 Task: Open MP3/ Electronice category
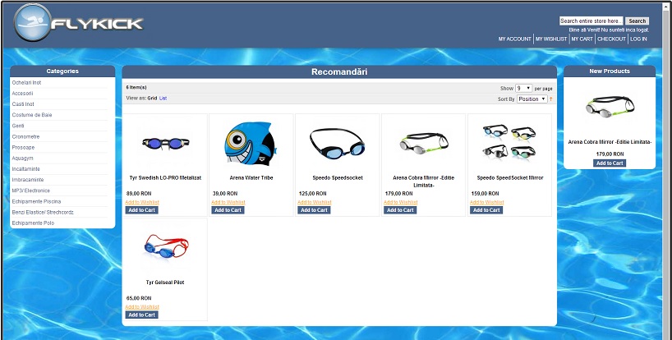31,191
